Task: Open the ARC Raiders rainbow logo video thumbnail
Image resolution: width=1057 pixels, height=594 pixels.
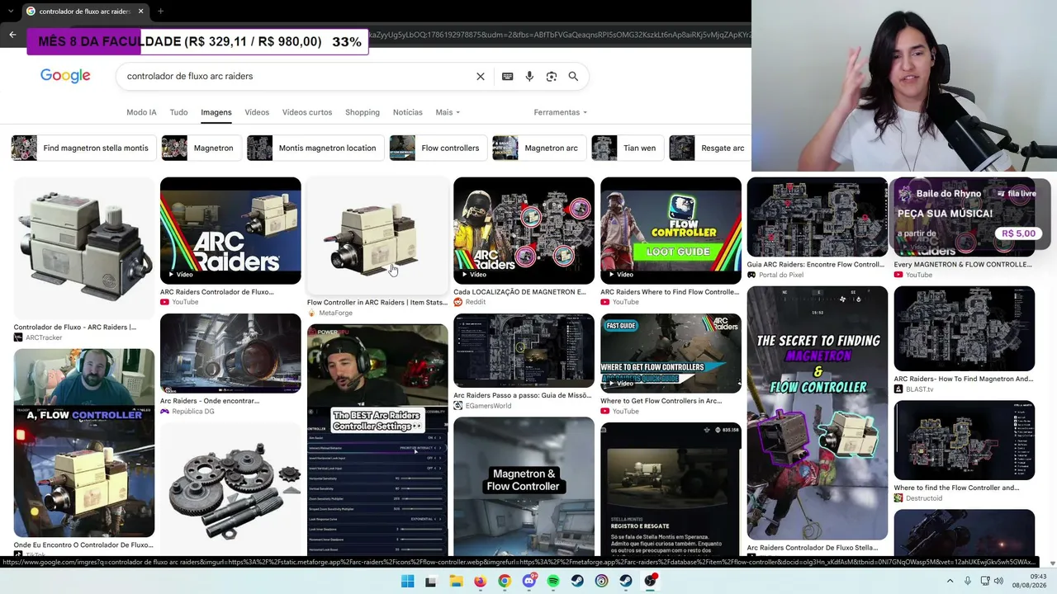Action: [230, 230]
